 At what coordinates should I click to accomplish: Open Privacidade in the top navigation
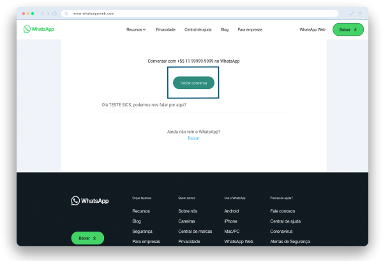click(165, 29)
